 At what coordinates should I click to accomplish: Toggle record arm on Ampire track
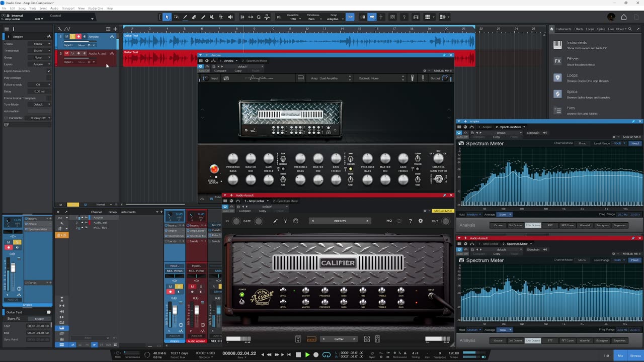[78, 37]
